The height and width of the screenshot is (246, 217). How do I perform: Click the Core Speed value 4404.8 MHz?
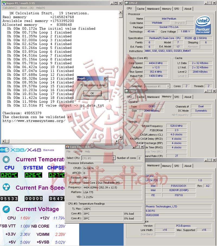pyautogui.click(x=156, y=63)
